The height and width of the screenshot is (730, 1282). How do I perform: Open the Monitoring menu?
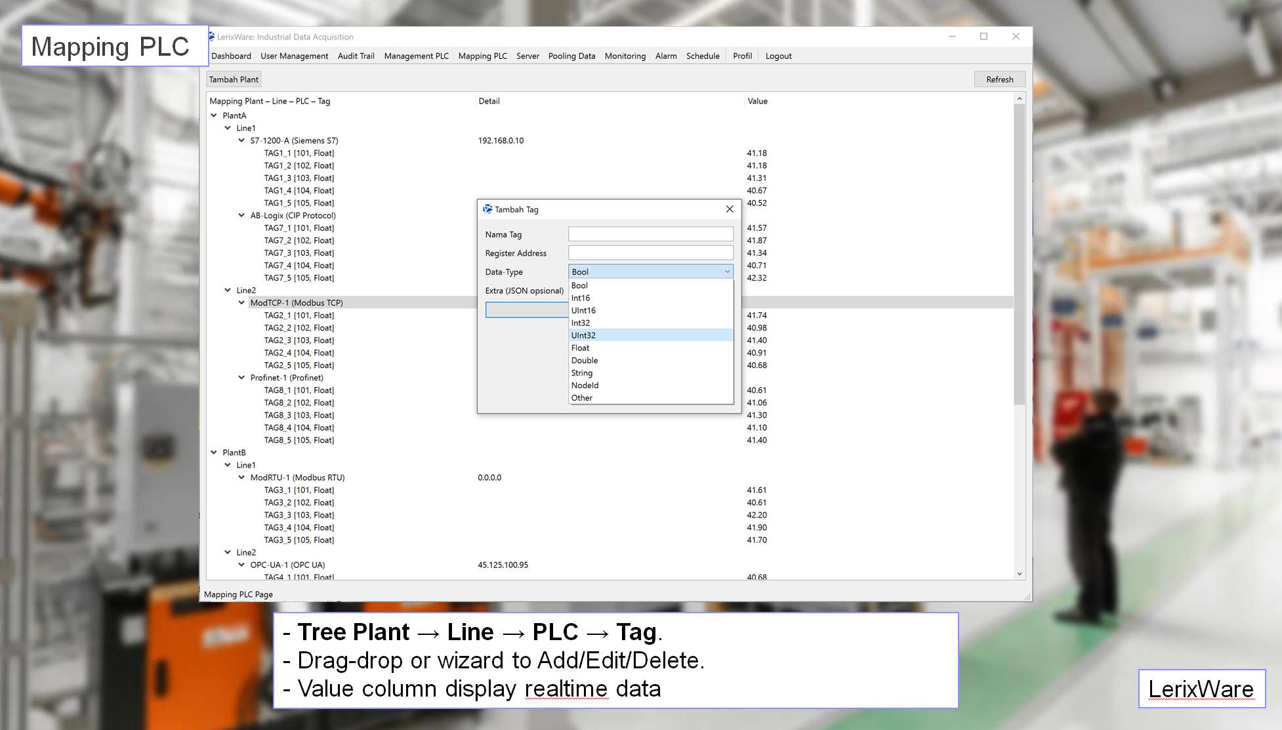click(625, 56)
